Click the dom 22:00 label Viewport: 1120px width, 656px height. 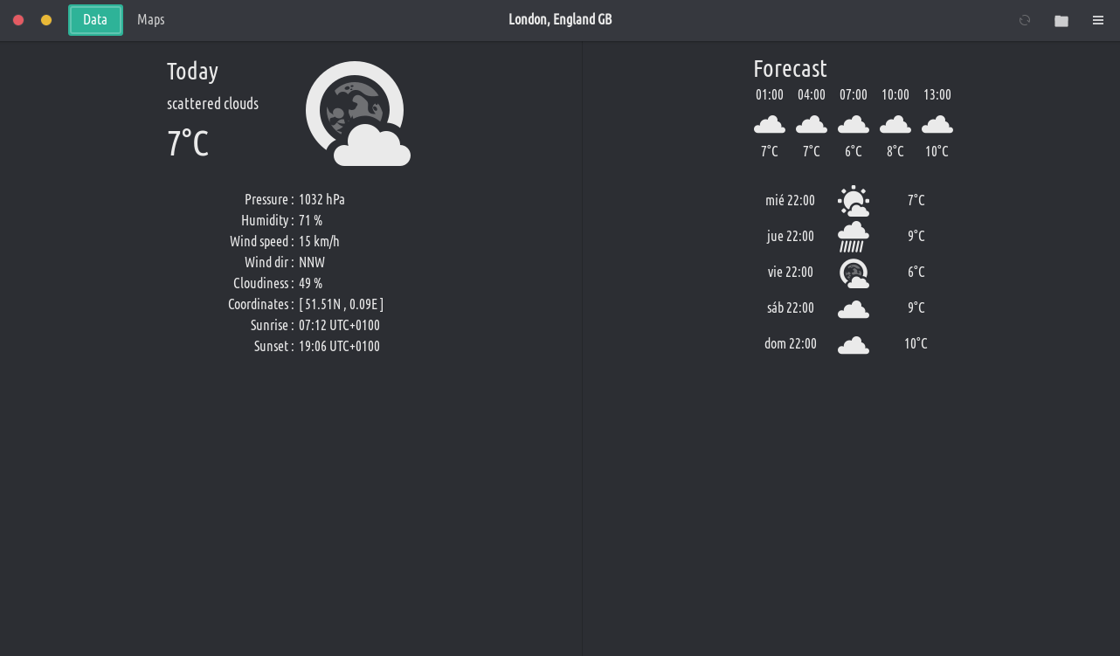click(x=790, y=343)
